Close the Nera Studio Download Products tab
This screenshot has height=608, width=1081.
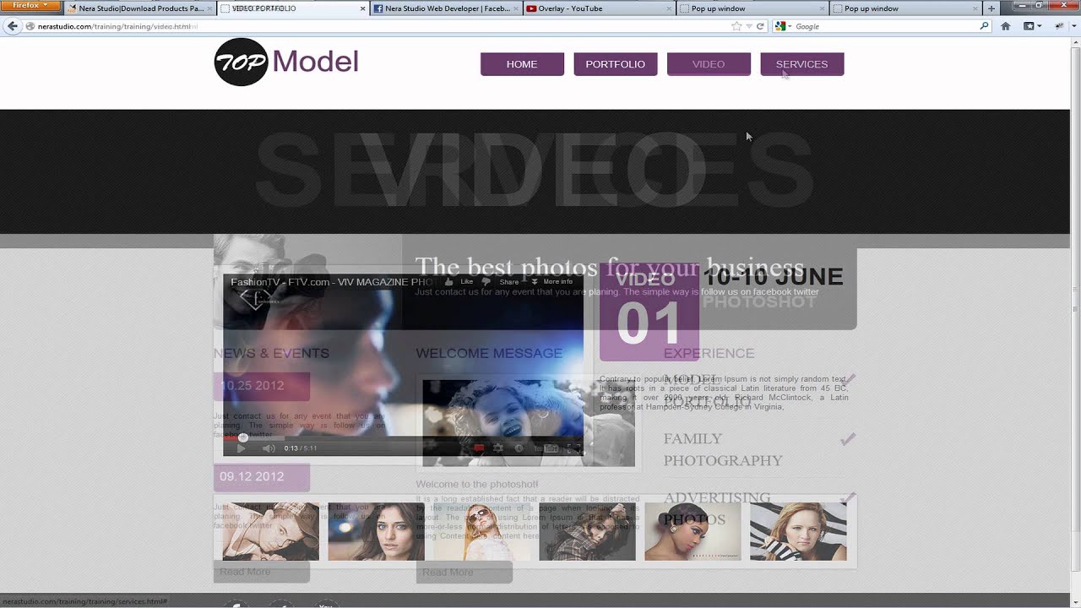click(x=209, y=8)
